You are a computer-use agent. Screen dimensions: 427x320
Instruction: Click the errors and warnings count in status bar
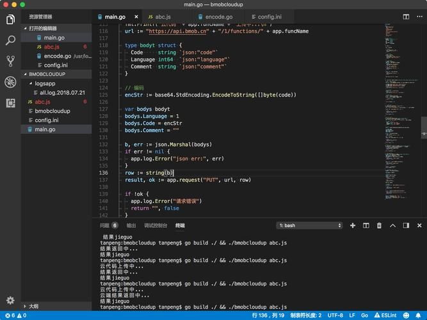coord(16,316)
